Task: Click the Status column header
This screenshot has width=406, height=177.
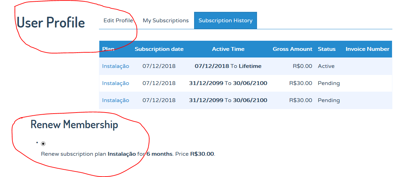Action: pyautogui.click(x=327, y=49)
